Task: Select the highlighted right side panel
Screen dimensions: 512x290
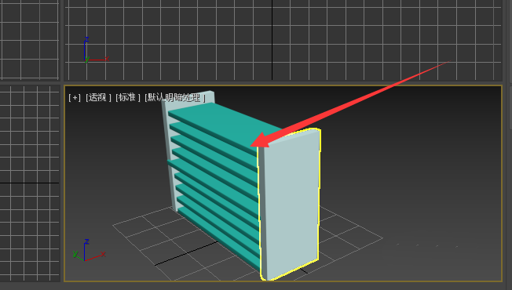Action: [x=290, y=204]
